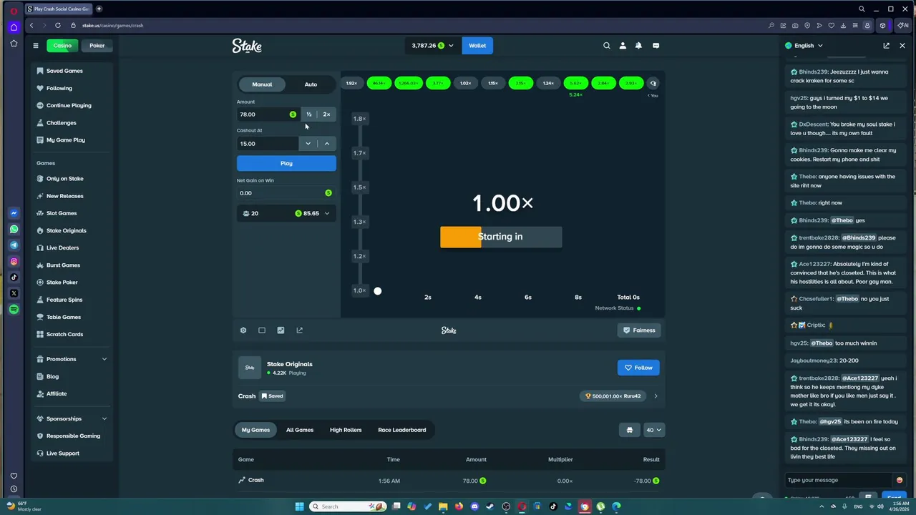Follow Stake Originals
This screenshot has height=515, width=916.
[638, 368]
